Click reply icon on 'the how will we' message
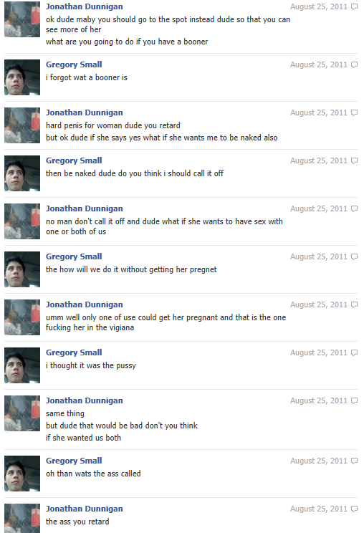This screenshot has height=533, width=364. point(354,257)
